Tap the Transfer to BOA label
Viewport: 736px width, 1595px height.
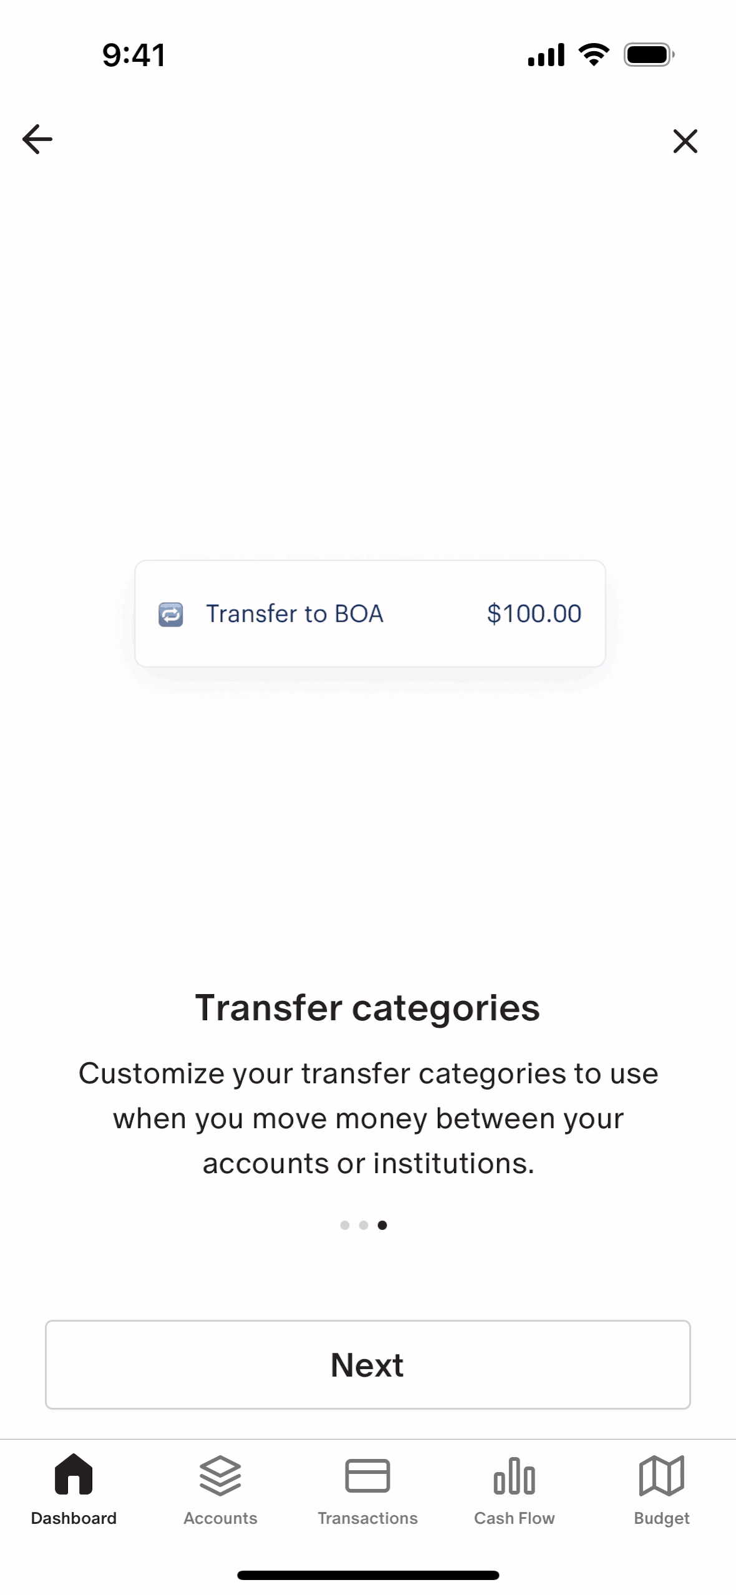[294, 614]
